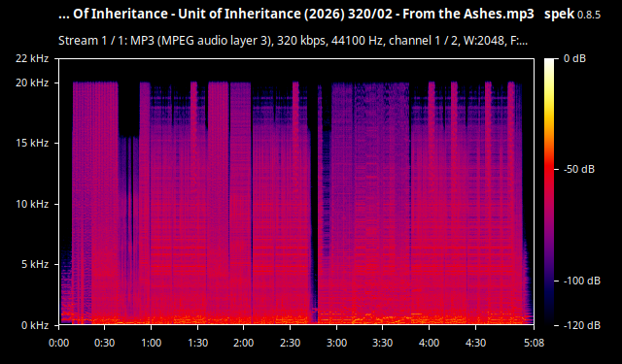
Task: Click the 'spek' application name label
Action: (x=560, y=15)
